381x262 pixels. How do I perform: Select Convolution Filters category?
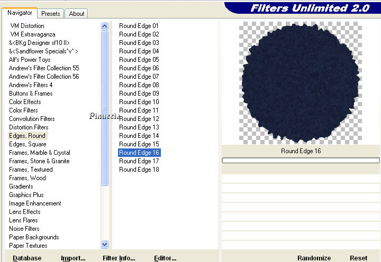(x=32, y=119)
